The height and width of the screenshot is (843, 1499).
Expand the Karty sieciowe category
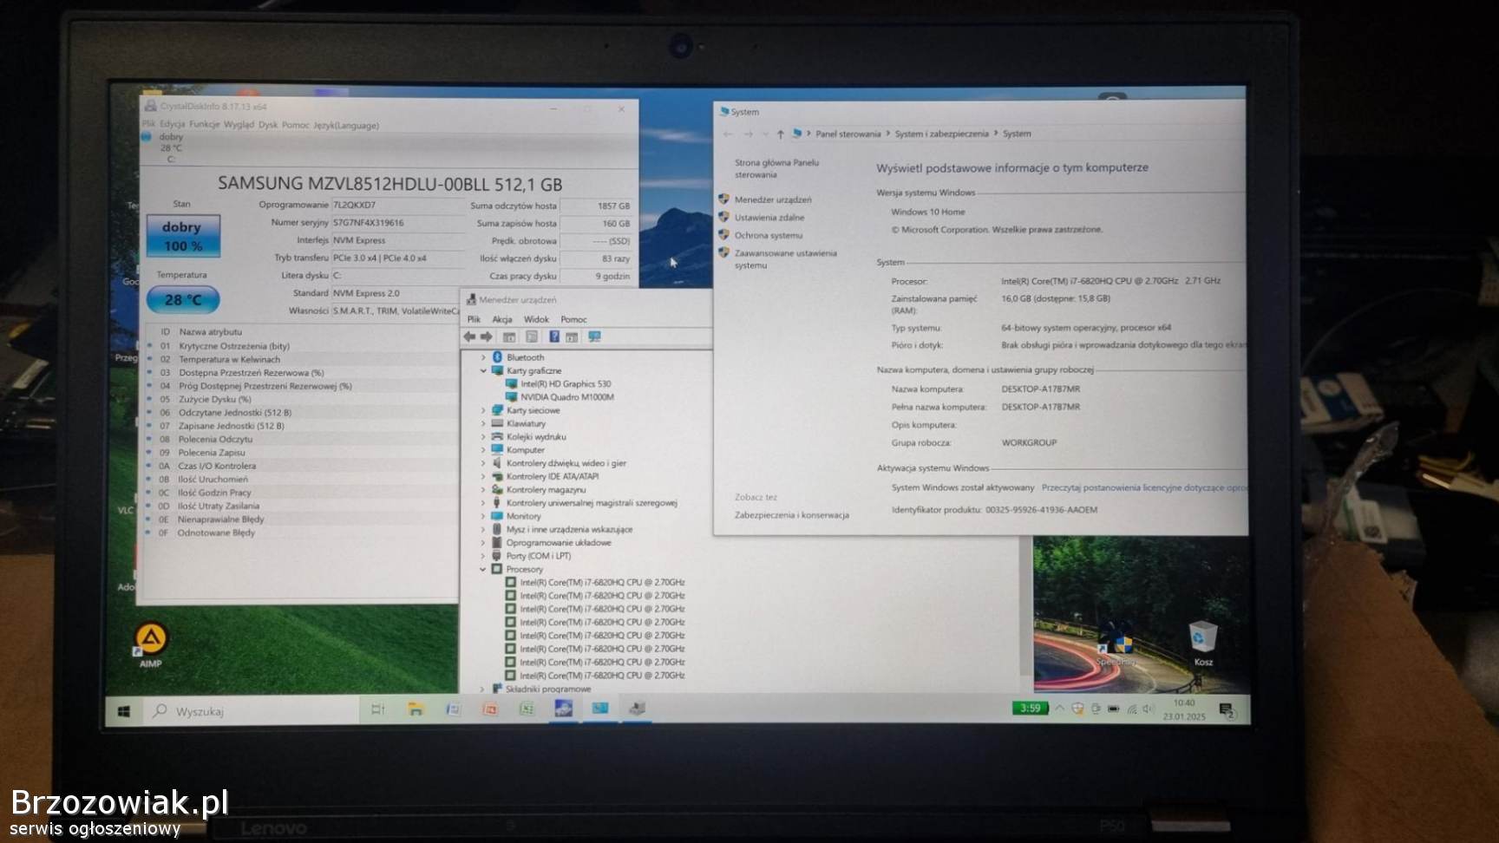coord(483,410)
